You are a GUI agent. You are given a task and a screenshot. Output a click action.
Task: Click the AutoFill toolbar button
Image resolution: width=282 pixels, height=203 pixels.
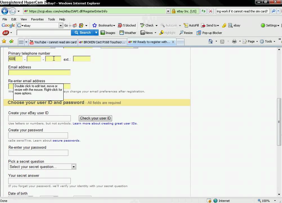[191, 25]
